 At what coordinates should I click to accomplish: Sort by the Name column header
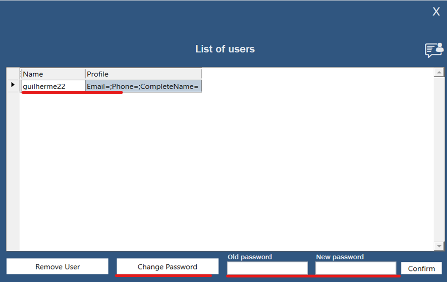pyautogui.click(x=53, y=74)
